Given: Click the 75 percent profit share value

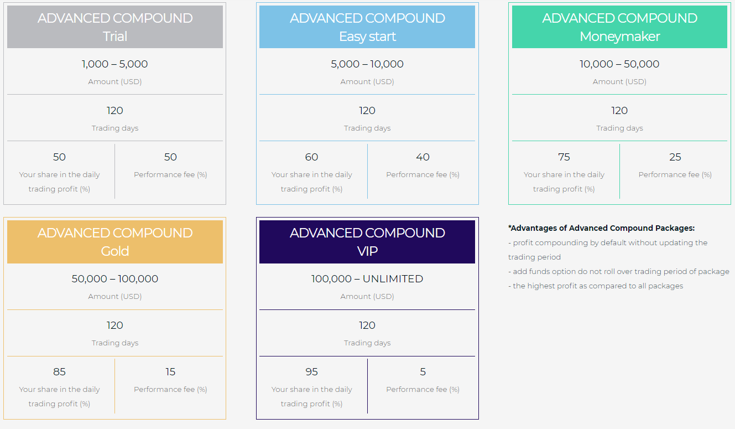Looking at the screenshot, I should pyautogui.click(x=564, y=157).
